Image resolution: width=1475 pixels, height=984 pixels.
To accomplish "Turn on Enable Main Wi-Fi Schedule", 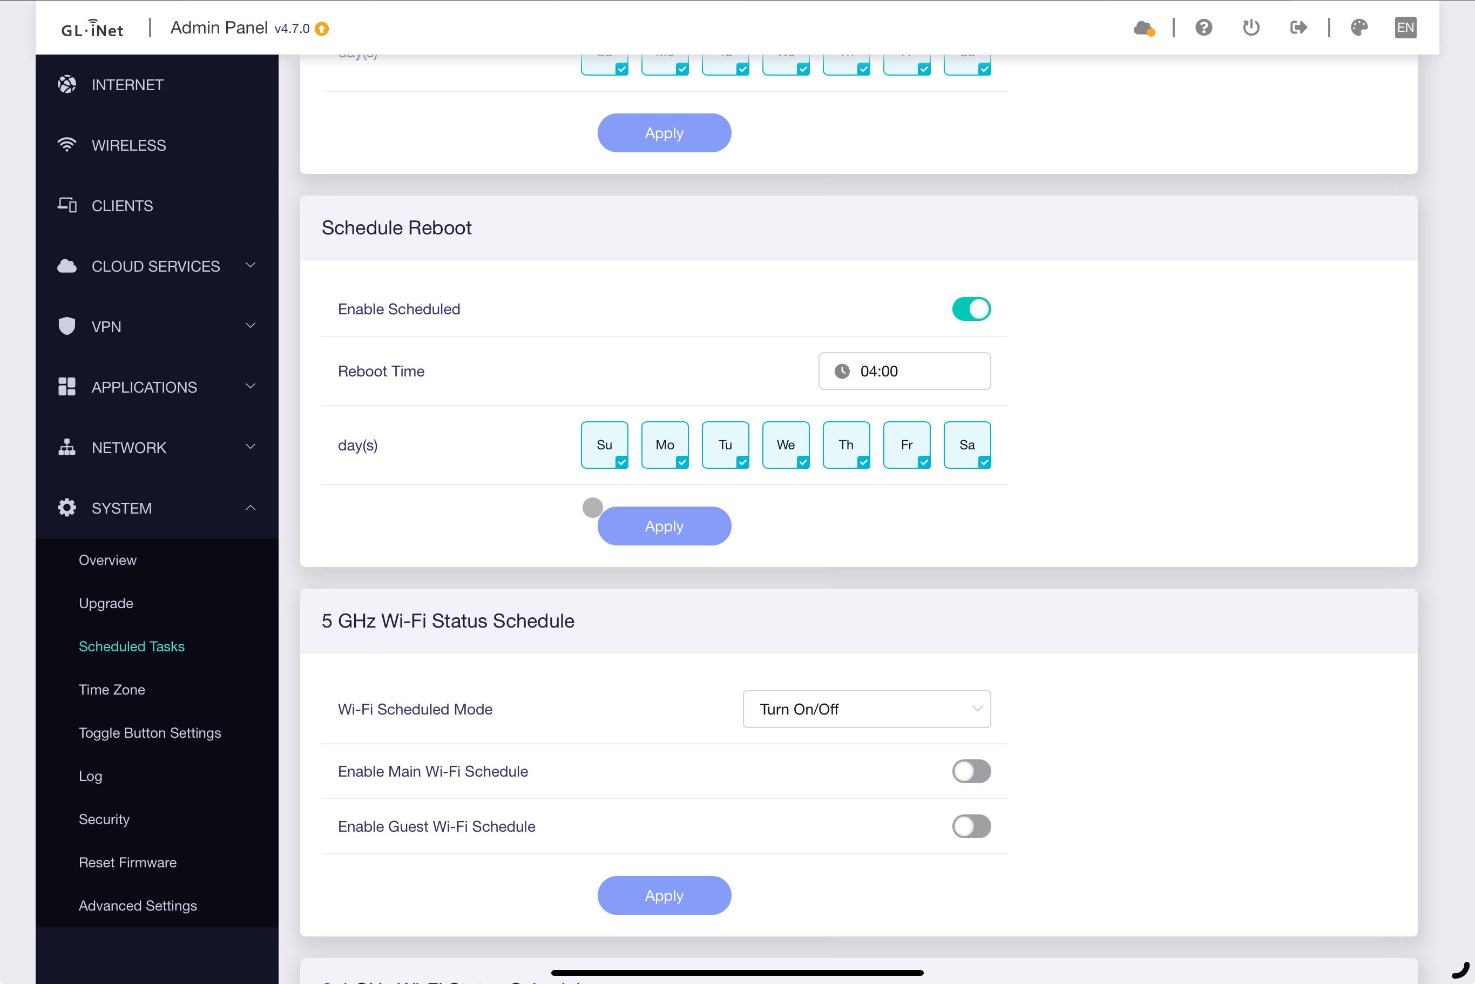I will [971, 771].
